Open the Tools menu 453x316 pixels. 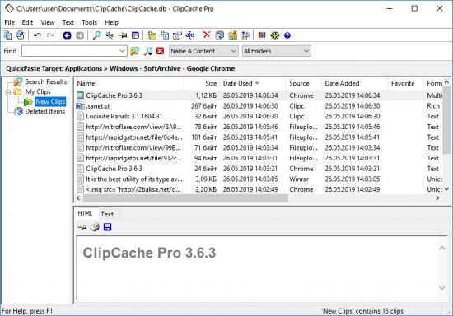pos(89,22)
